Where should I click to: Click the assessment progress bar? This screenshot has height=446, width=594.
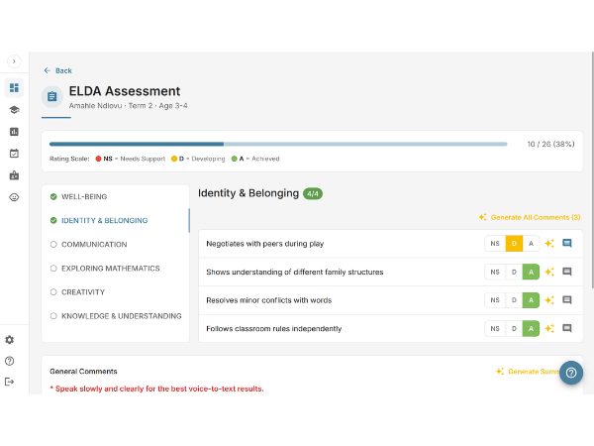[x=278, y=144]
